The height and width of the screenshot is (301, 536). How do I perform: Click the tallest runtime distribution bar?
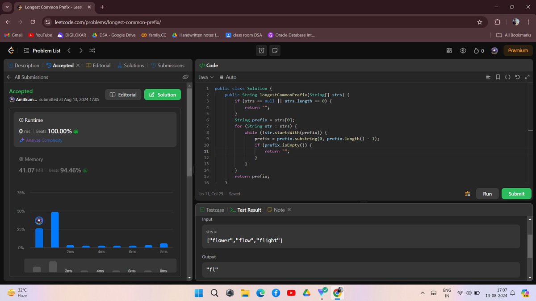tap(55, 230)
